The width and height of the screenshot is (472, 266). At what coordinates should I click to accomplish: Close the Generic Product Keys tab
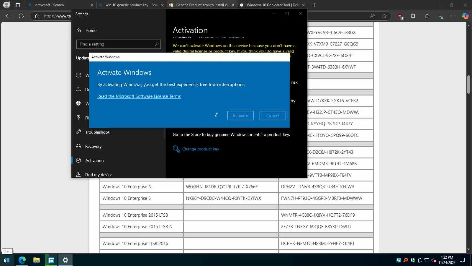(233, 5)
